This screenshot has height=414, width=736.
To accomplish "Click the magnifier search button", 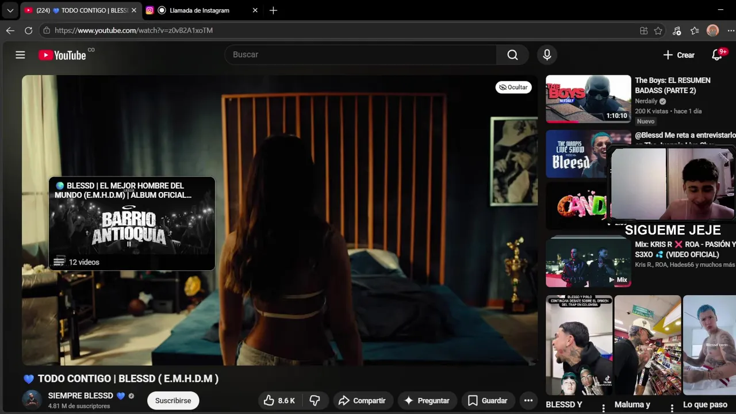I will click(512, 55).
